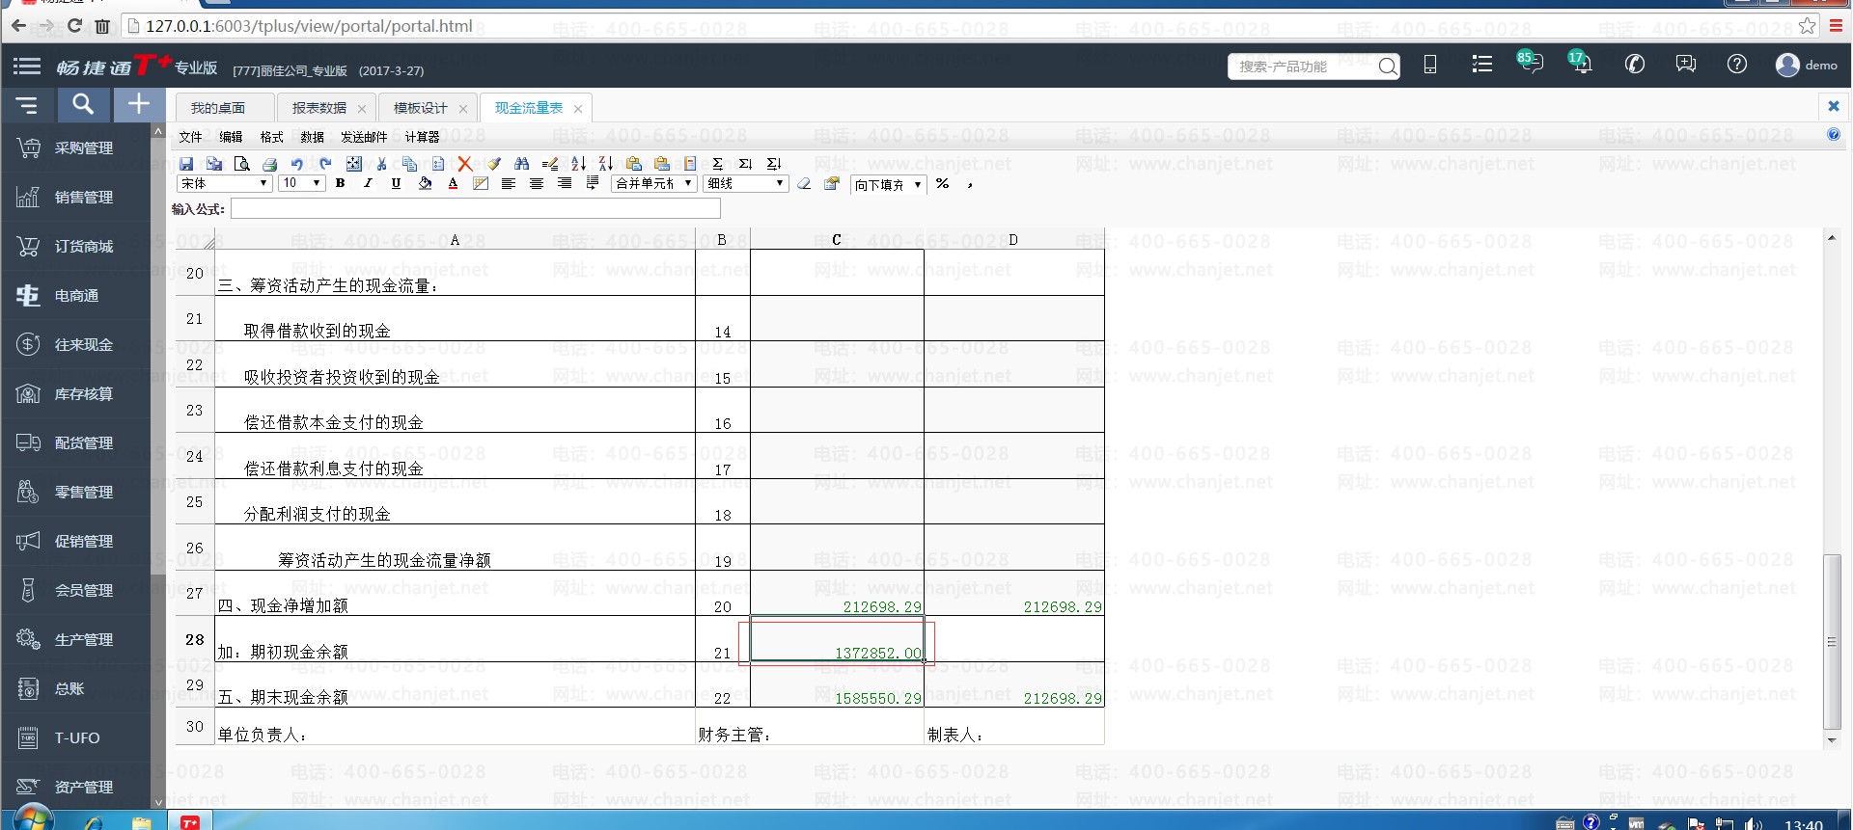Open the 格式 menu
The height and width of the screenshot is (830, 1853).
(x=272, y=137)
